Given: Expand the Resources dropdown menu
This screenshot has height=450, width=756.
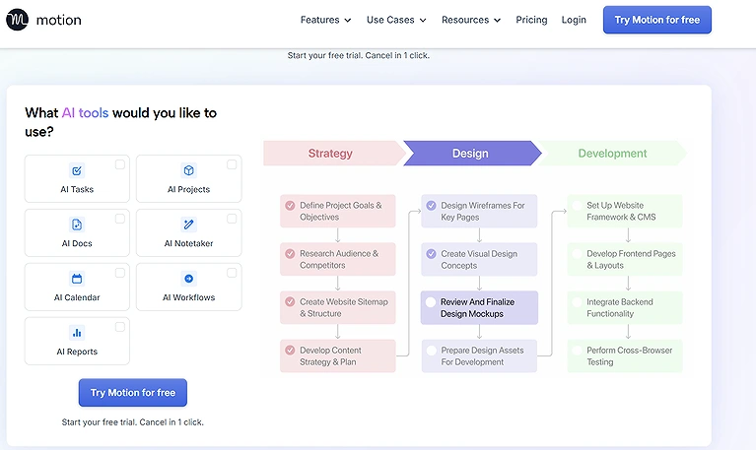Looking at the screenshot, I should (x=471, y=20).
